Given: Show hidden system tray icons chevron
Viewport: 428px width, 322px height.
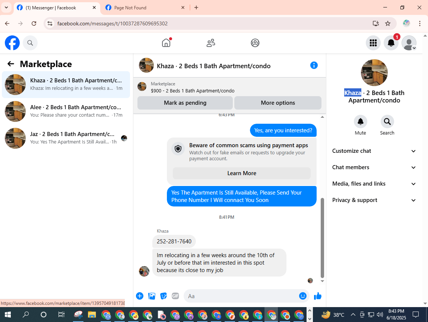Looking at the screenshot, I should click(x=353, y=315).
